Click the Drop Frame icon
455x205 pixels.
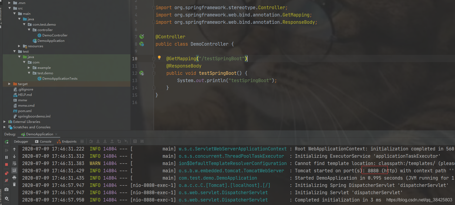(119, 141)
